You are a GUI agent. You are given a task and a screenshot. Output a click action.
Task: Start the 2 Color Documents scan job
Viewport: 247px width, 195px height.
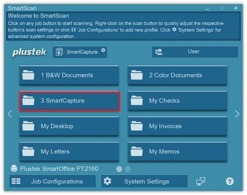point(177,75)
